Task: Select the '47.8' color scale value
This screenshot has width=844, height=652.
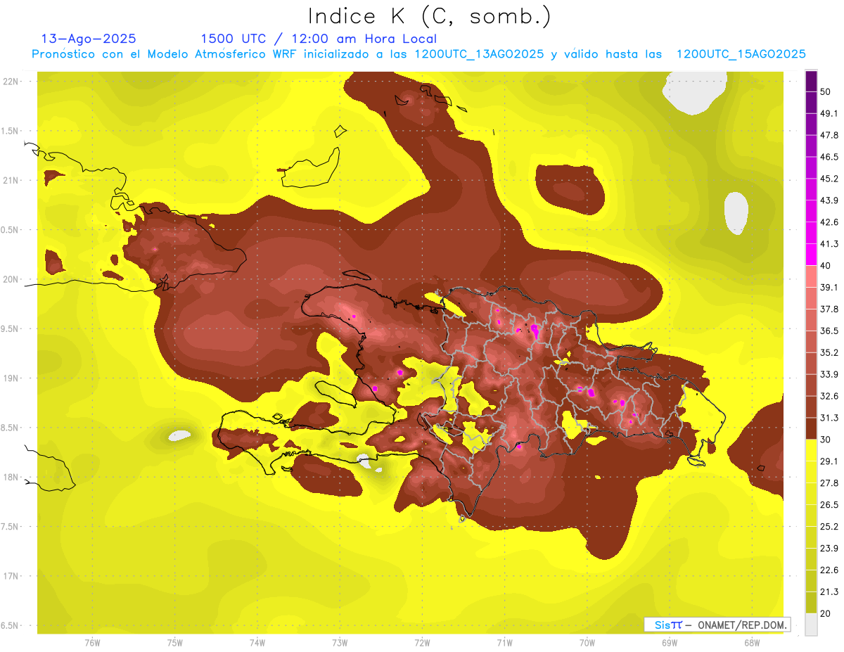Action: [829, 135]
